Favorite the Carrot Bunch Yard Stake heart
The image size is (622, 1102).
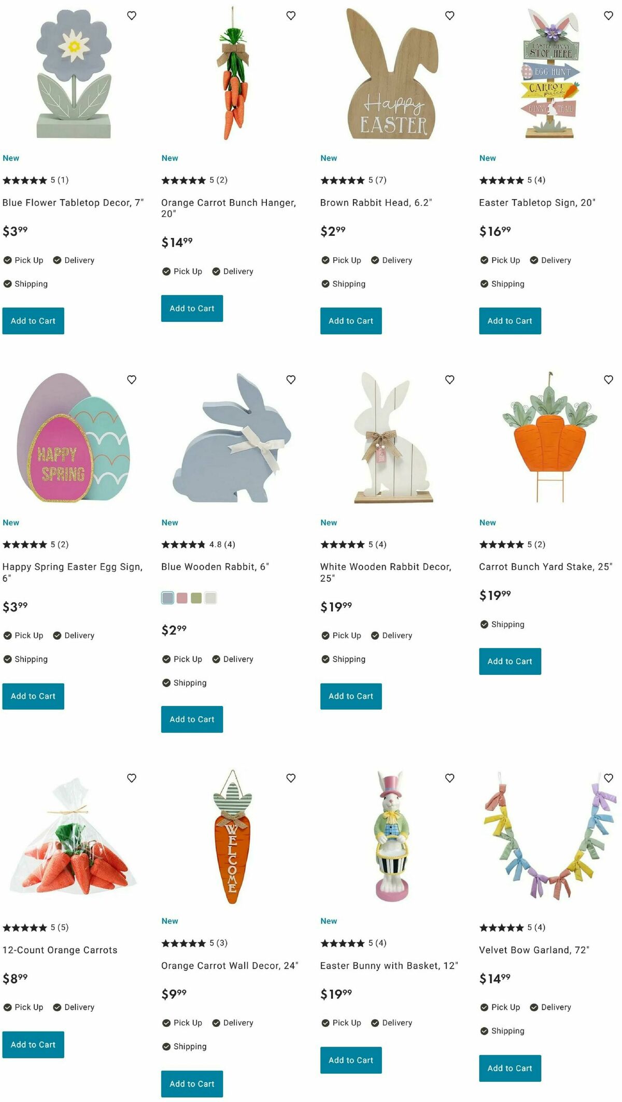609,380
